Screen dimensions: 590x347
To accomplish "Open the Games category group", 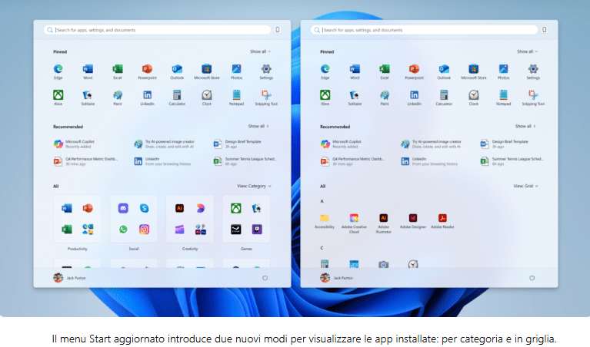I will pyautogui.click(x=246, y=220).
